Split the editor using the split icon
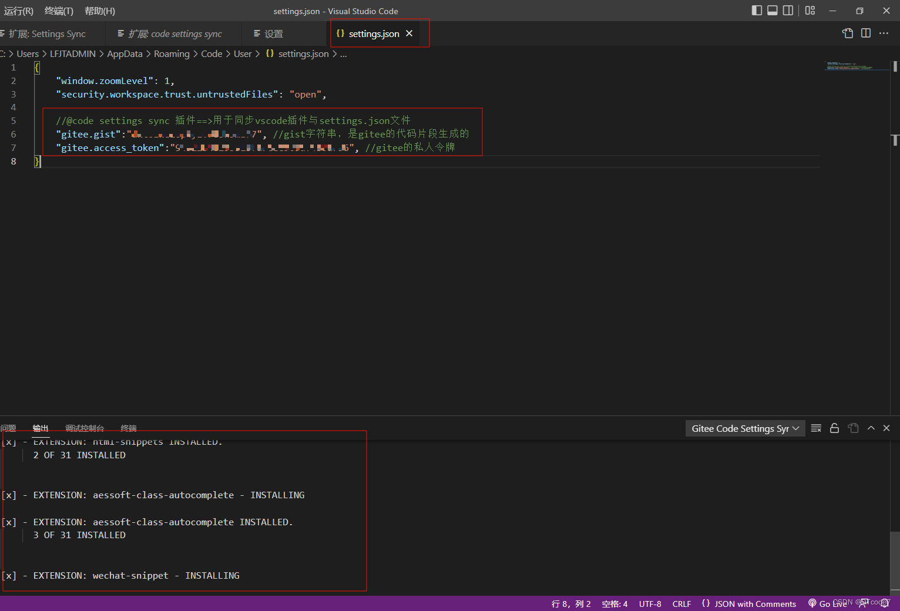The width and height of the screenshot is (900, 611). click(x=865, y=33)
